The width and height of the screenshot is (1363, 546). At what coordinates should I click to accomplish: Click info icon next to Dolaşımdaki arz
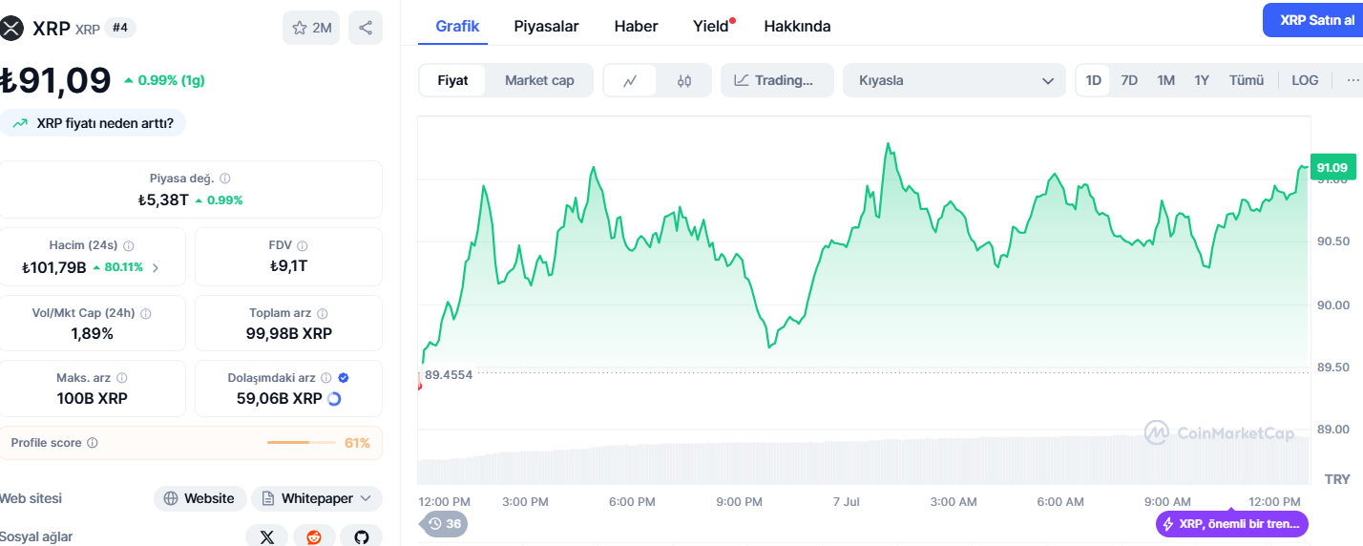pyautogui.click(x=326, y=378)
